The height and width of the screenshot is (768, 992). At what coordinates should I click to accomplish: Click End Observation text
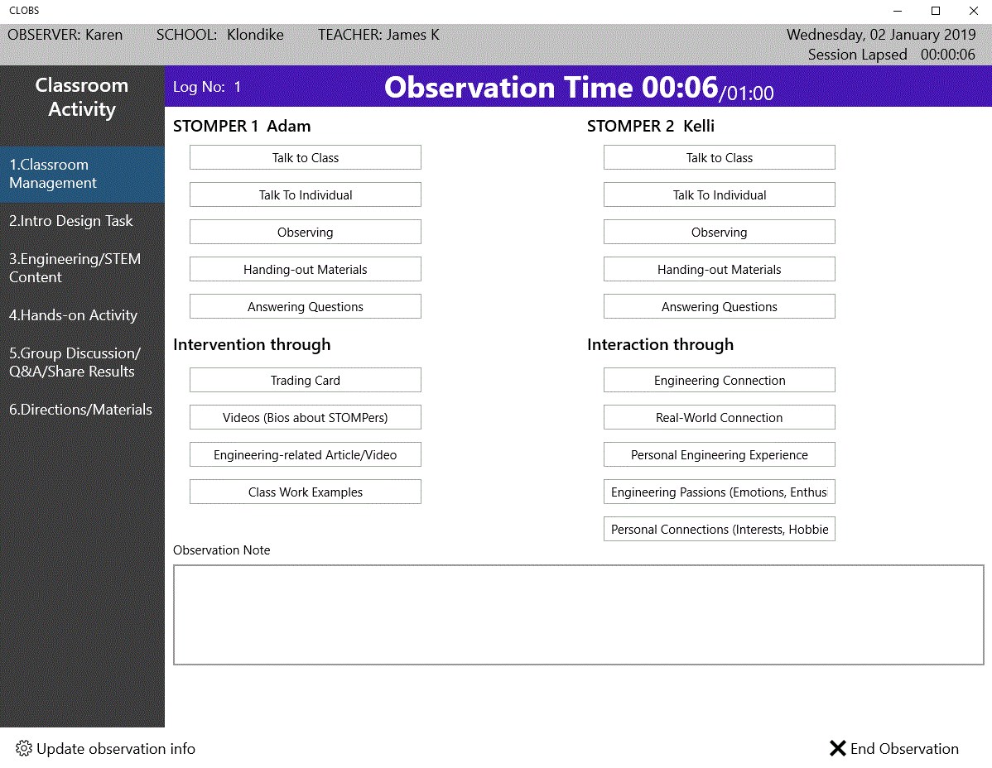(904, 748)
